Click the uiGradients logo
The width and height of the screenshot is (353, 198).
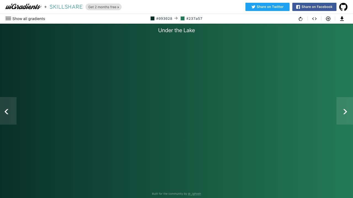point(23,7)
